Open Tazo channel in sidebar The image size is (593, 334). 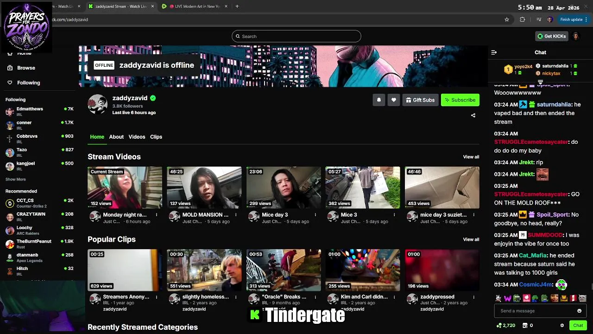[39, 152]
